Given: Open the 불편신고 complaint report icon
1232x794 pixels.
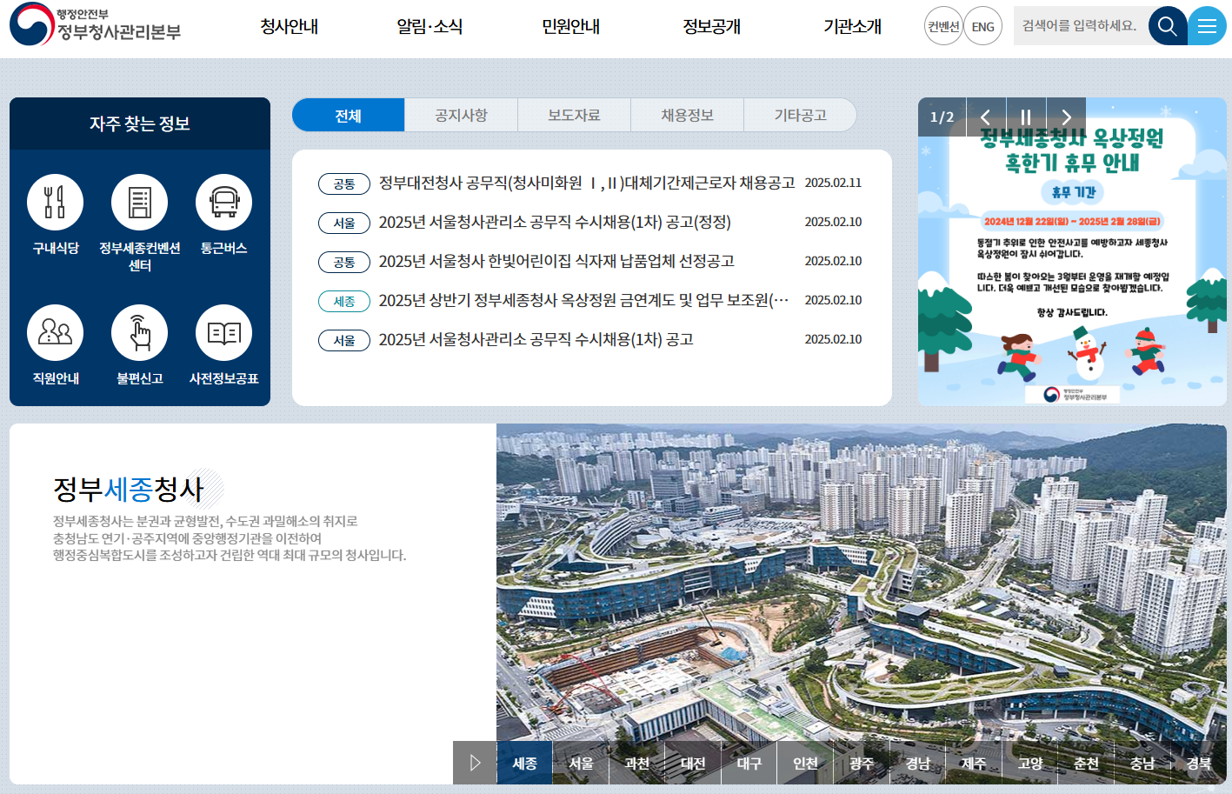Looking at the screenshot, I should click(139, 333).
